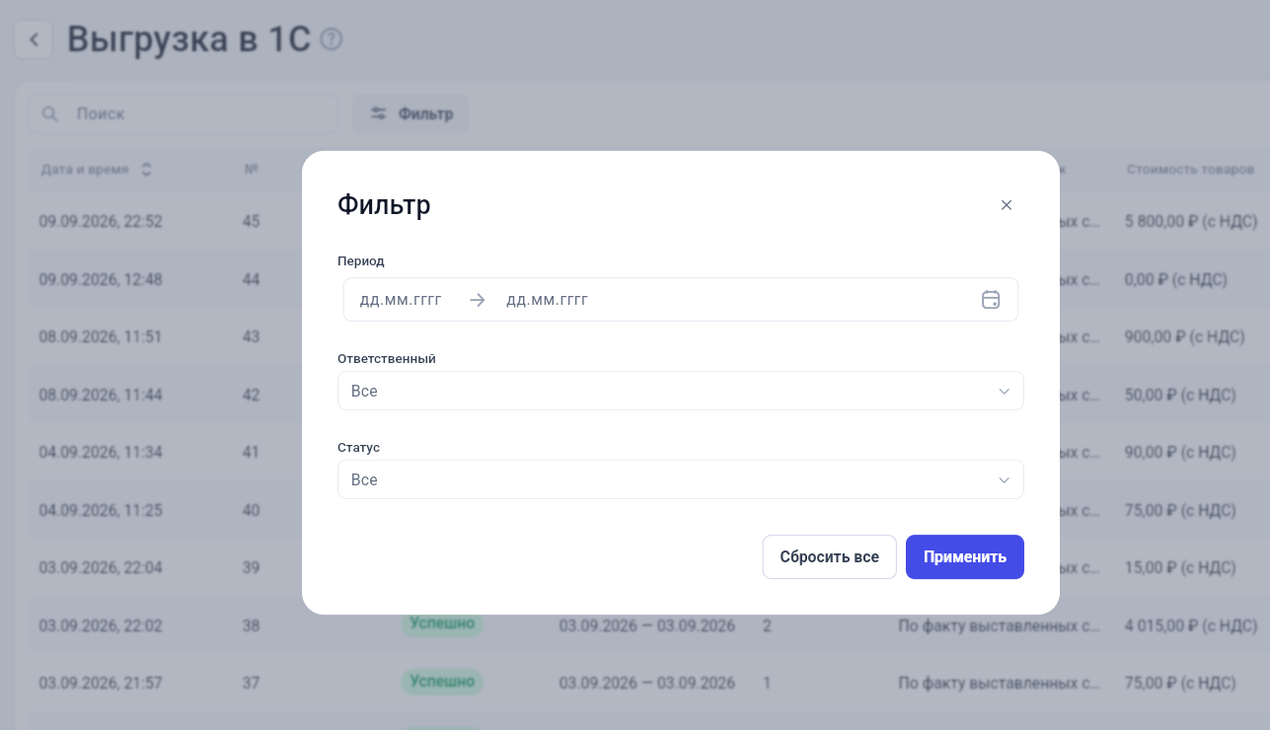Image resolution: width=1270 pixels, height=730 pixels.
Task: Focus the Поиск search box
Action: click(x=183, y=114)
